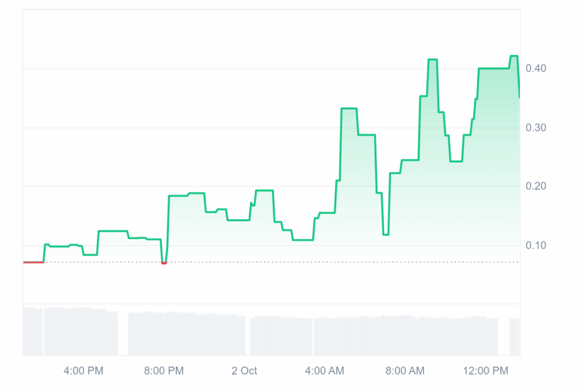Screen dimensions: 583x389
Task: Click the 0.20 price axis label
Action: [536, 186]
